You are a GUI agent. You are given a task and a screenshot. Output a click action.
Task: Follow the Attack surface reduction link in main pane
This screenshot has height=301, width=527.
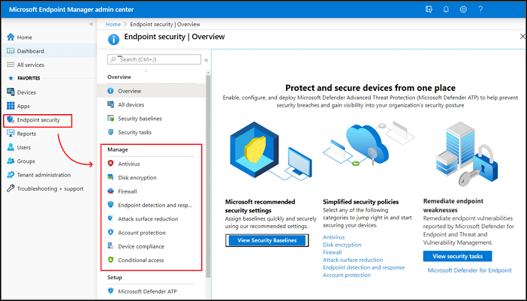(353, 260)
